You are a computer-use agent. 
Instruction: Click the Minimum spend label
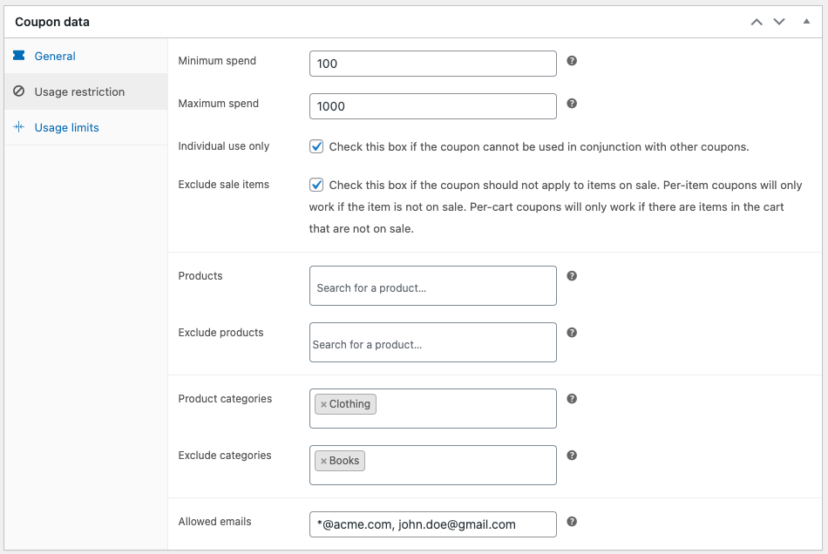tap(217, 61)
